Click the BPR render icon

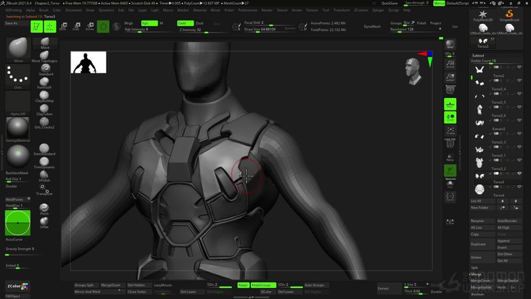point(450,44)
